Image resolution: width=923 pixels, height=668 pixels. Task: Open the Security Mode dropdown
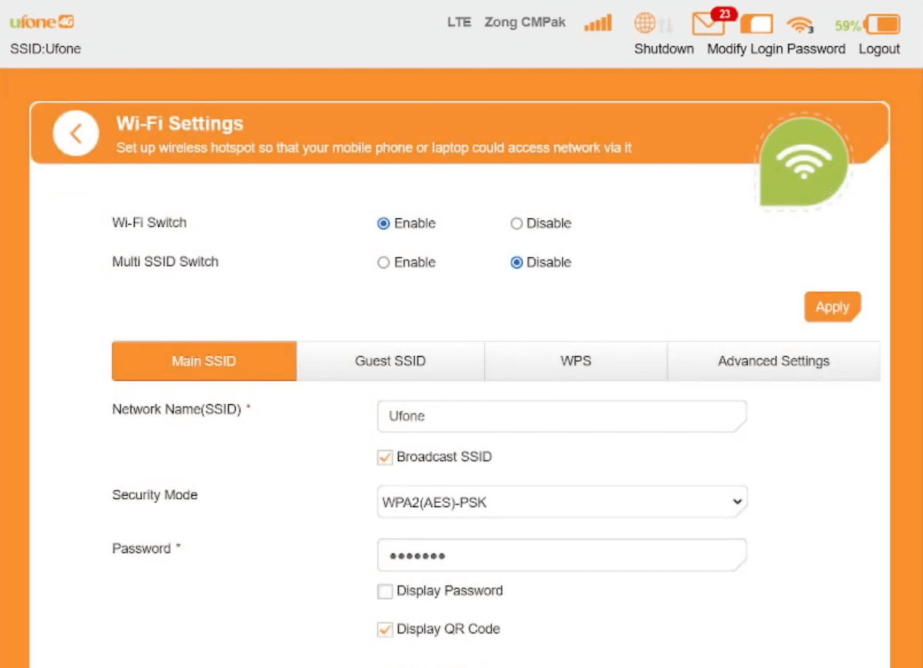click(x=562, y=502)
